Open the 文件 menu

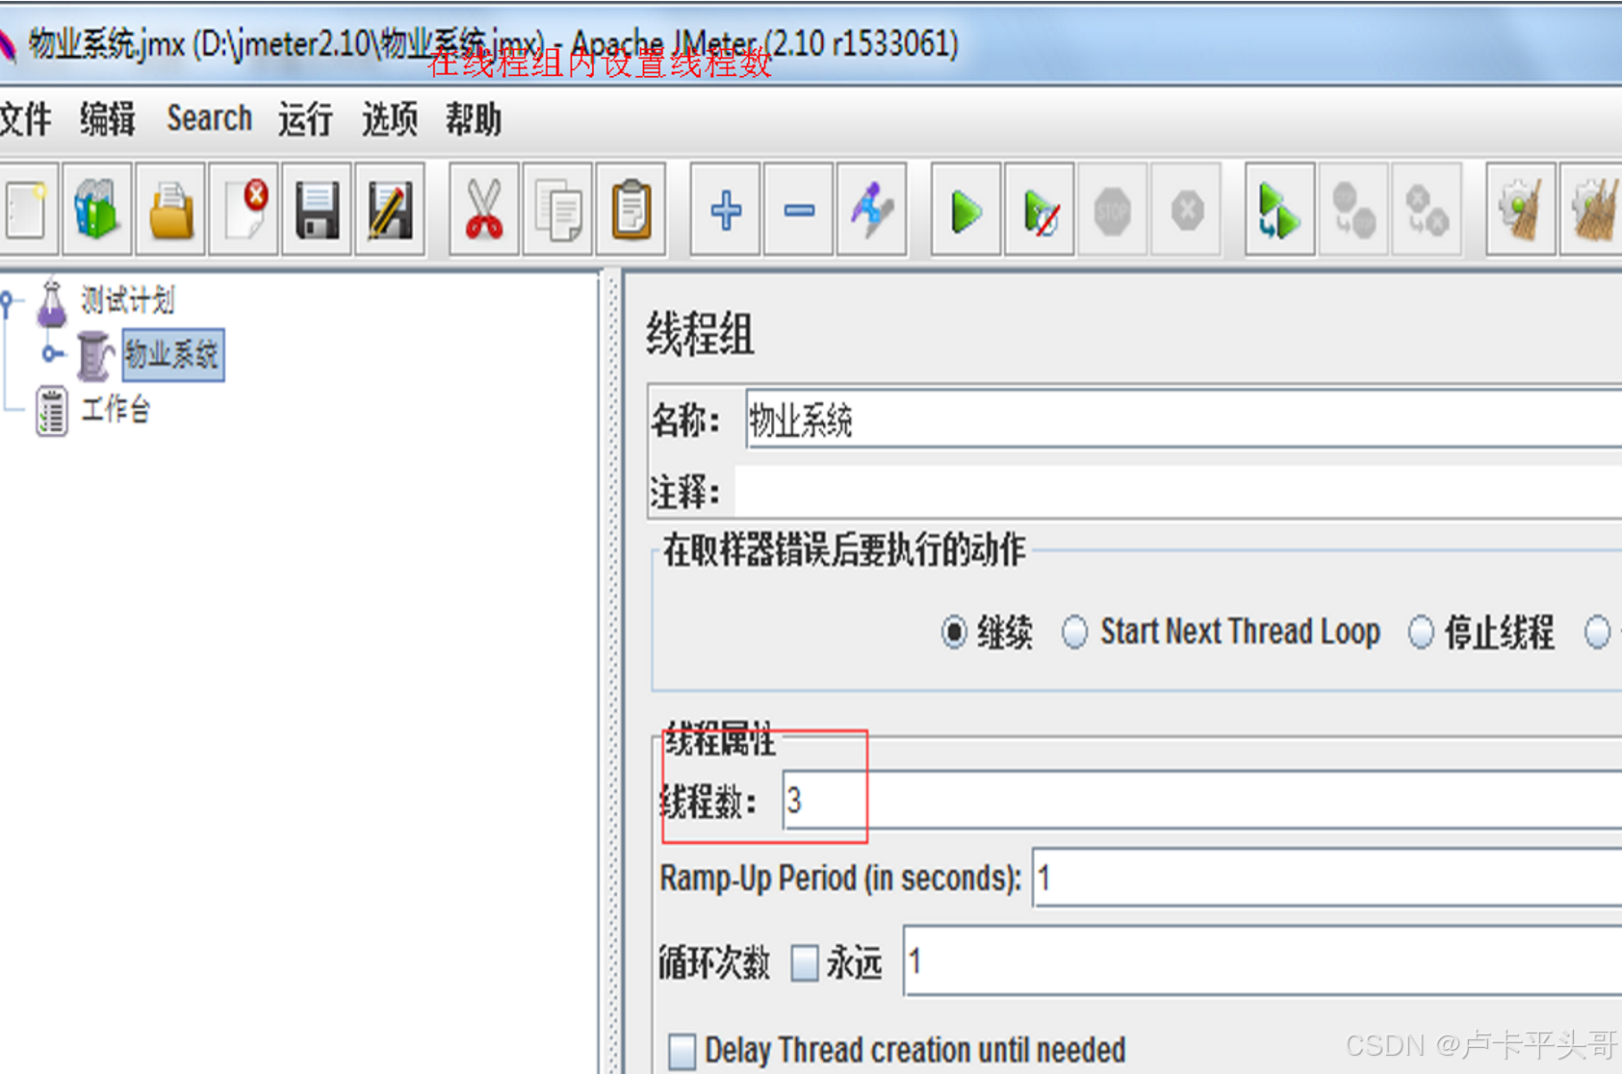coord(25,119)
